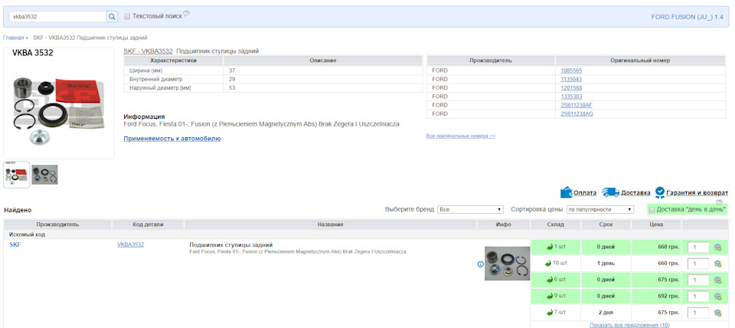
Task: Click the 692 грн. price cell
Action: [x=656, y=297]
